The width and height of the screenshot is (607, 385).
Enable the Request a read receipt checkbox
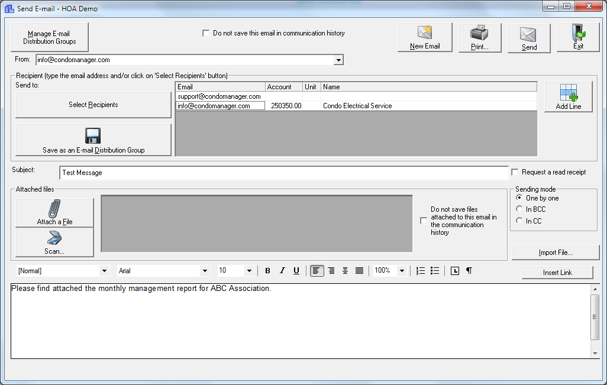(515, 172)
